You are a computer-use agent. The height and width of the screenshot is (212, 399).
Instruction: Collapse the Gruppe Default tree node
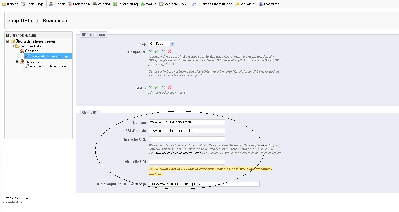coord(12,46)
